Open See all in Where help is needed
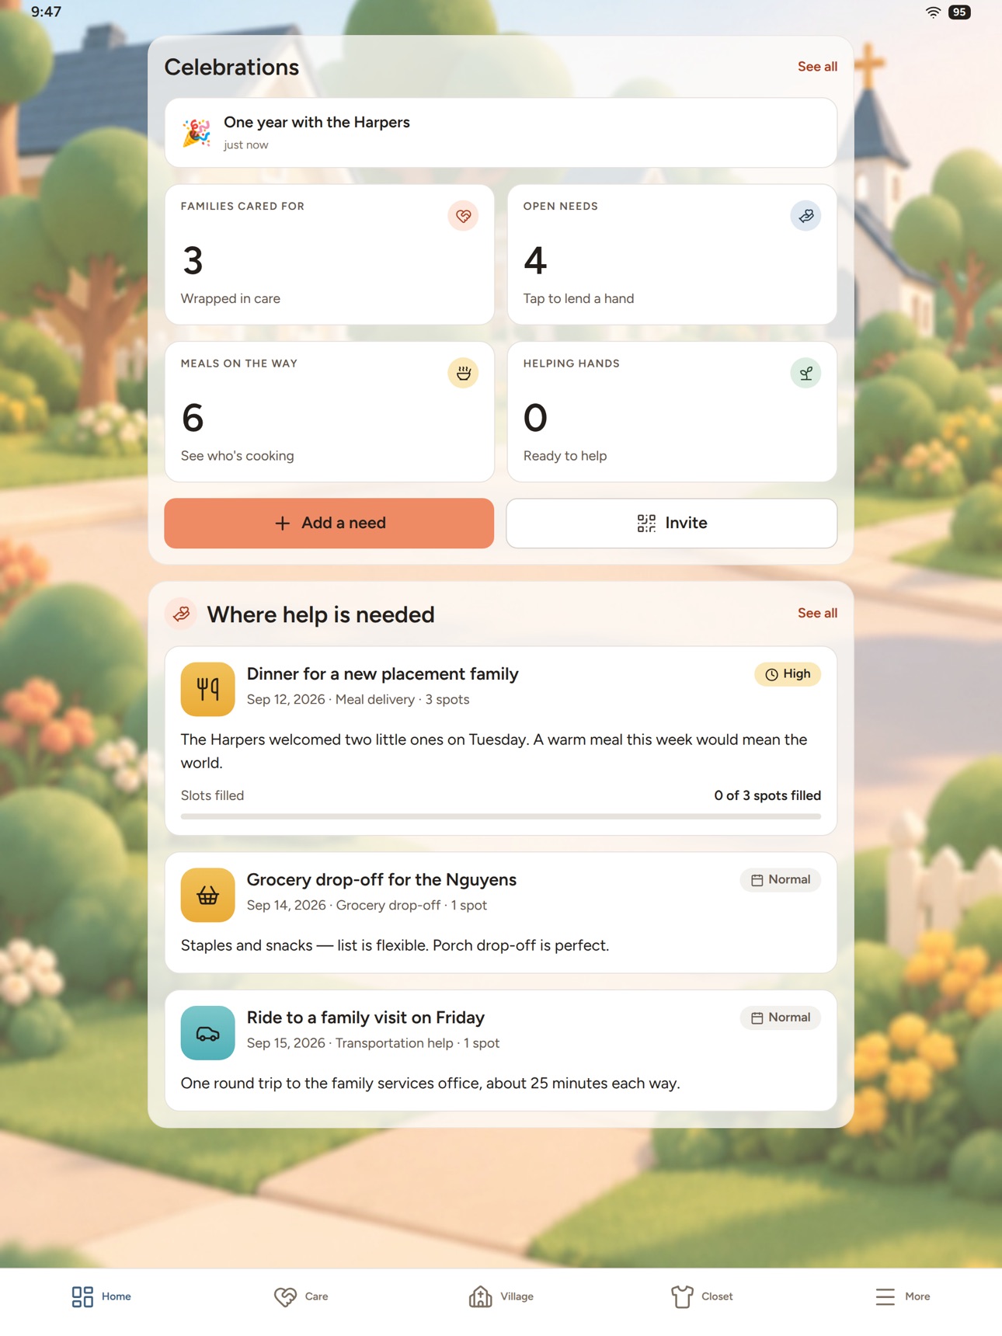Image resolution: width=1002 pixels, height=1336 pixels. pos(817,614)
